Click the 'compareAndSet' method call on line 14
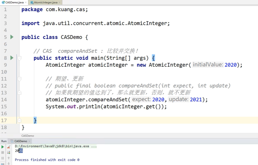The image size is (258, 165). click(108, 99)
